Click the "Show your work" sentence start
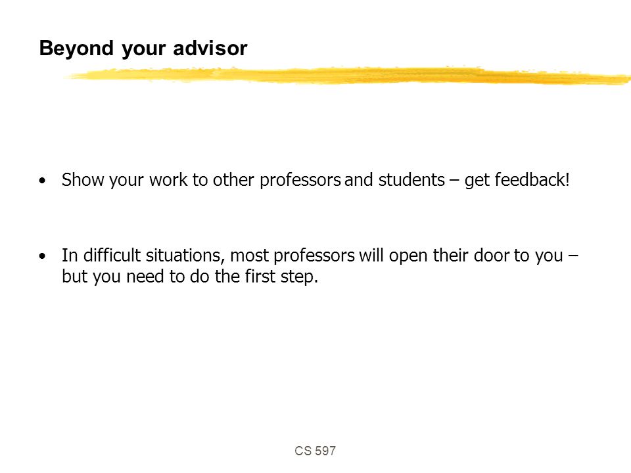Viewport: 631px width, 473px height. 124,180
